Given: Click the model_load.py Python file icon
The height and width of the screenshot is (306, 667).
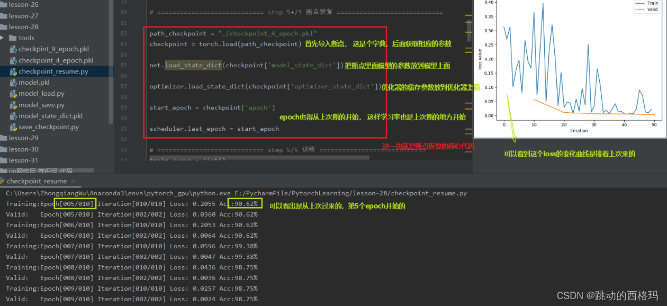Looking at the screenshot, I should coord(13,94).
